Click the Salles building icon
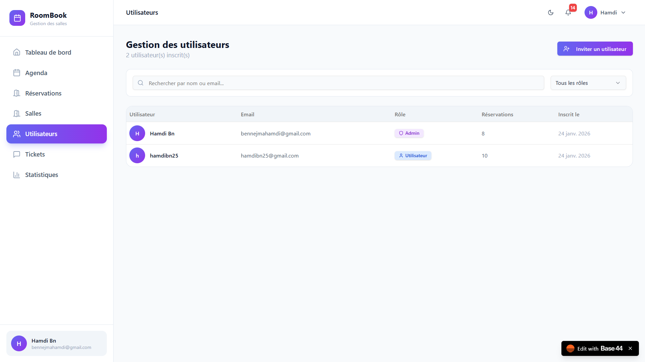Image resolution: width=645 pixels, height=362 pixels. [x=17, y=113]
